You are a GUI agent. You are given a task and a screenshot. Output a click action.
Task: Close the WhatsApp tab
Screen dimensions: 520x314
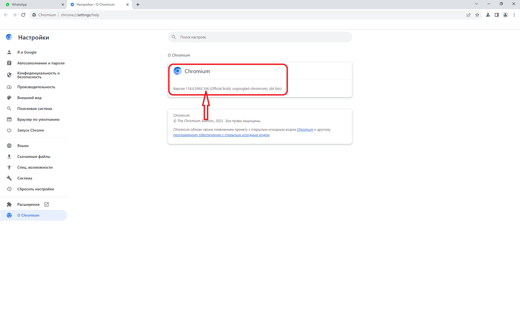coord(62,4)
